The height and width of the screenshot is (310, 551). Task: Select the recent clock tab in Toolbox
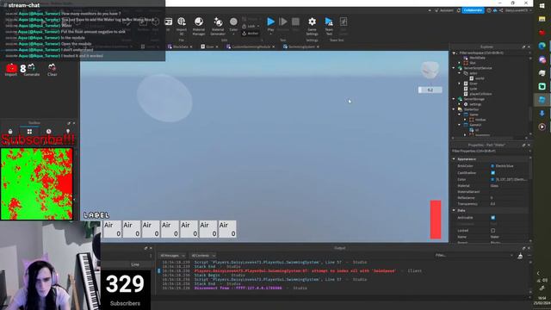tap(49, 132)
